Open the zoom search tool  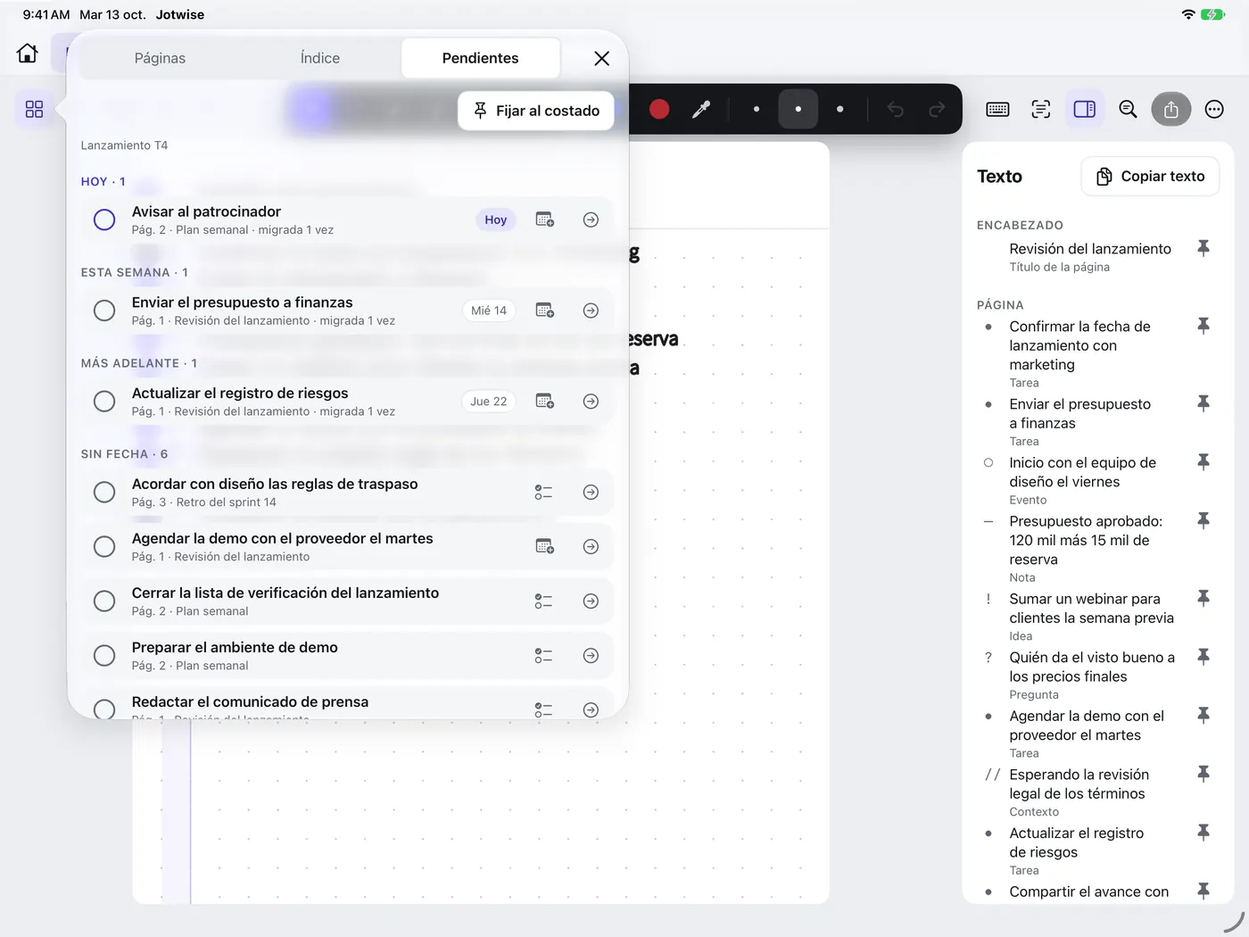(x=1128, y=109)
